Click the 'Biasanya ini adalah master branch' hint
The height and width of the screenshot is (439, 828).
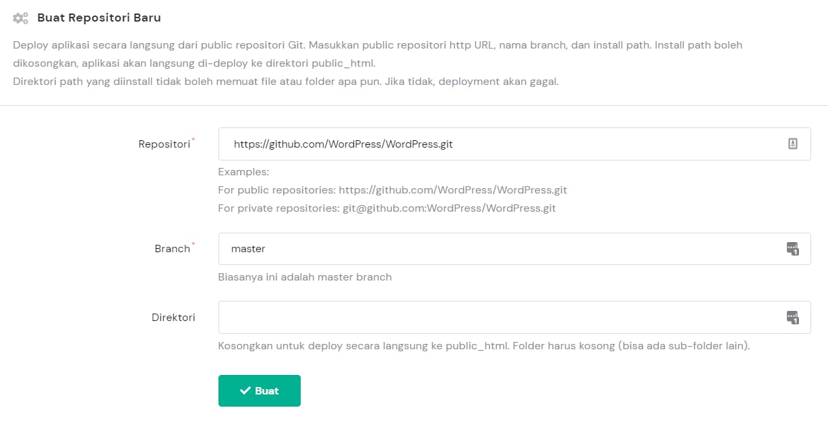coord(305,277)
